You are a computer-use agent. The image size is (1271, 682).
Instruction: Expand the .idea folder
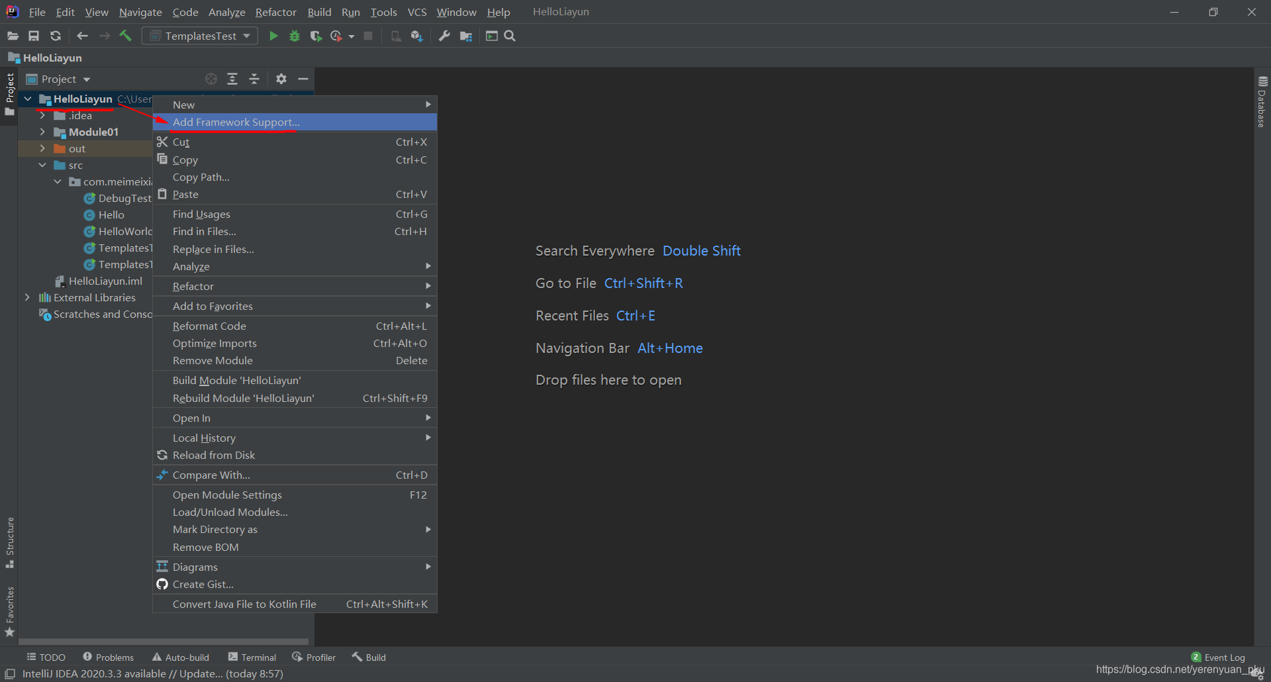click(x=42, y=115)
